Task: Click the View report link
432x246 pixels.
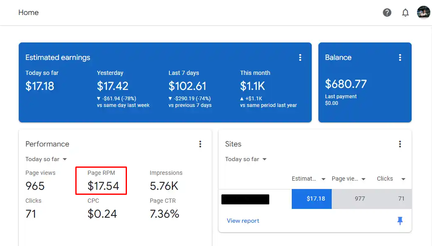Action: pos(243,221)
